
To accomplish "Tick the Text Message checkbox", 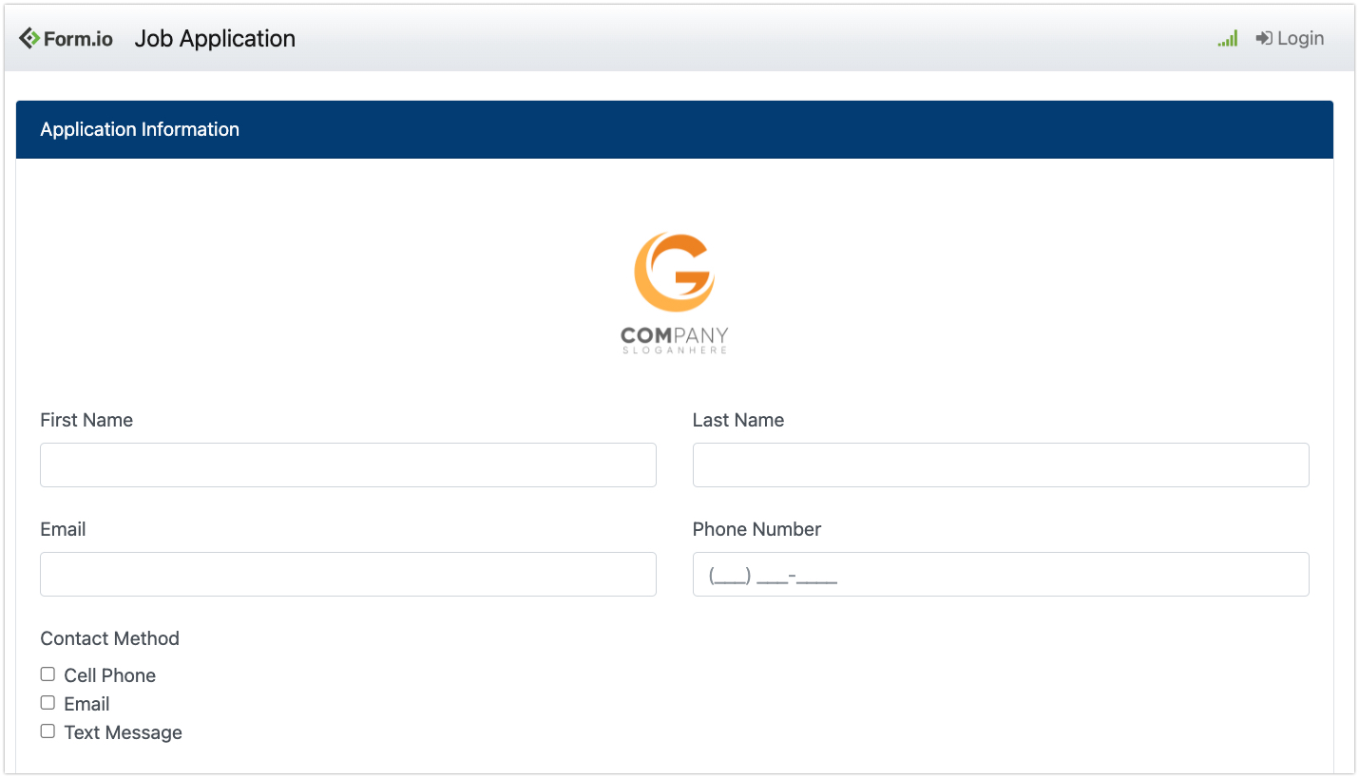I will tap(48, 731).
